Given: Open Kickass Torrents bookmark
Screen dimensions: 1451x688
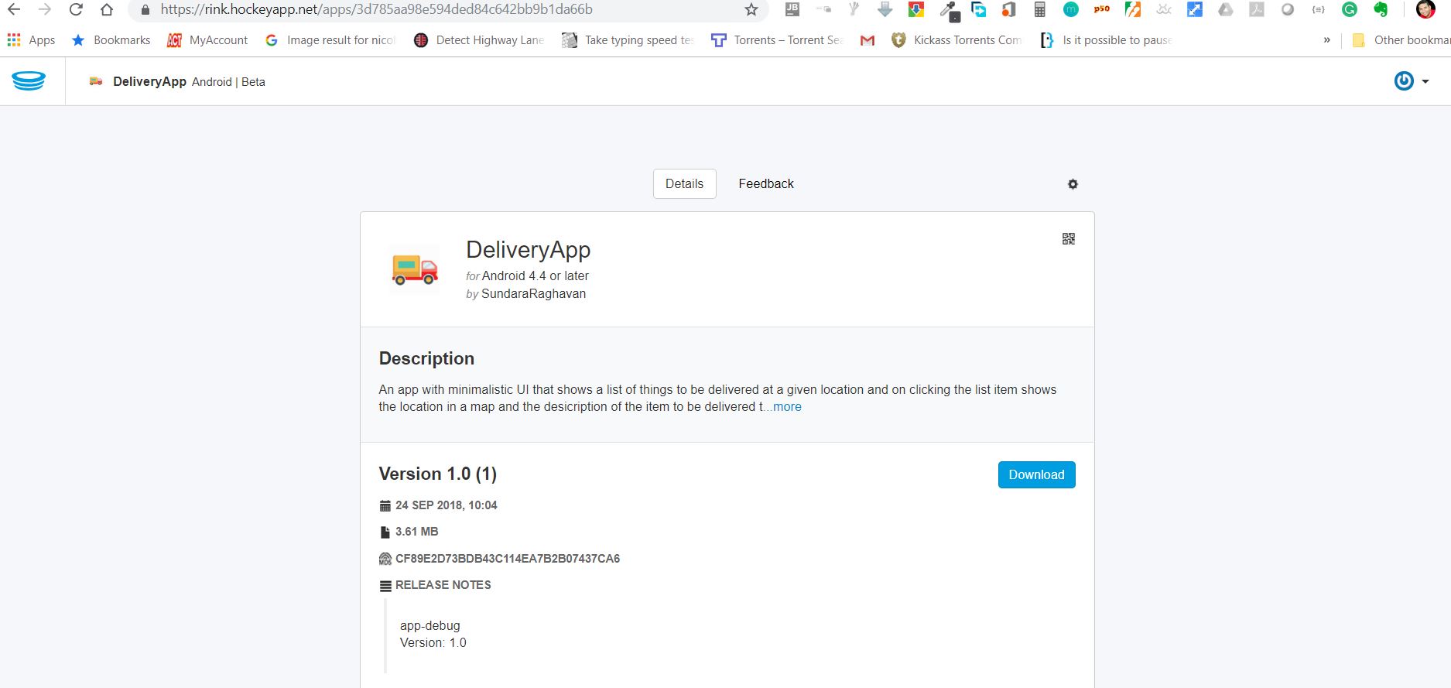Looking at the screenshot, I should tap(956, 40).
